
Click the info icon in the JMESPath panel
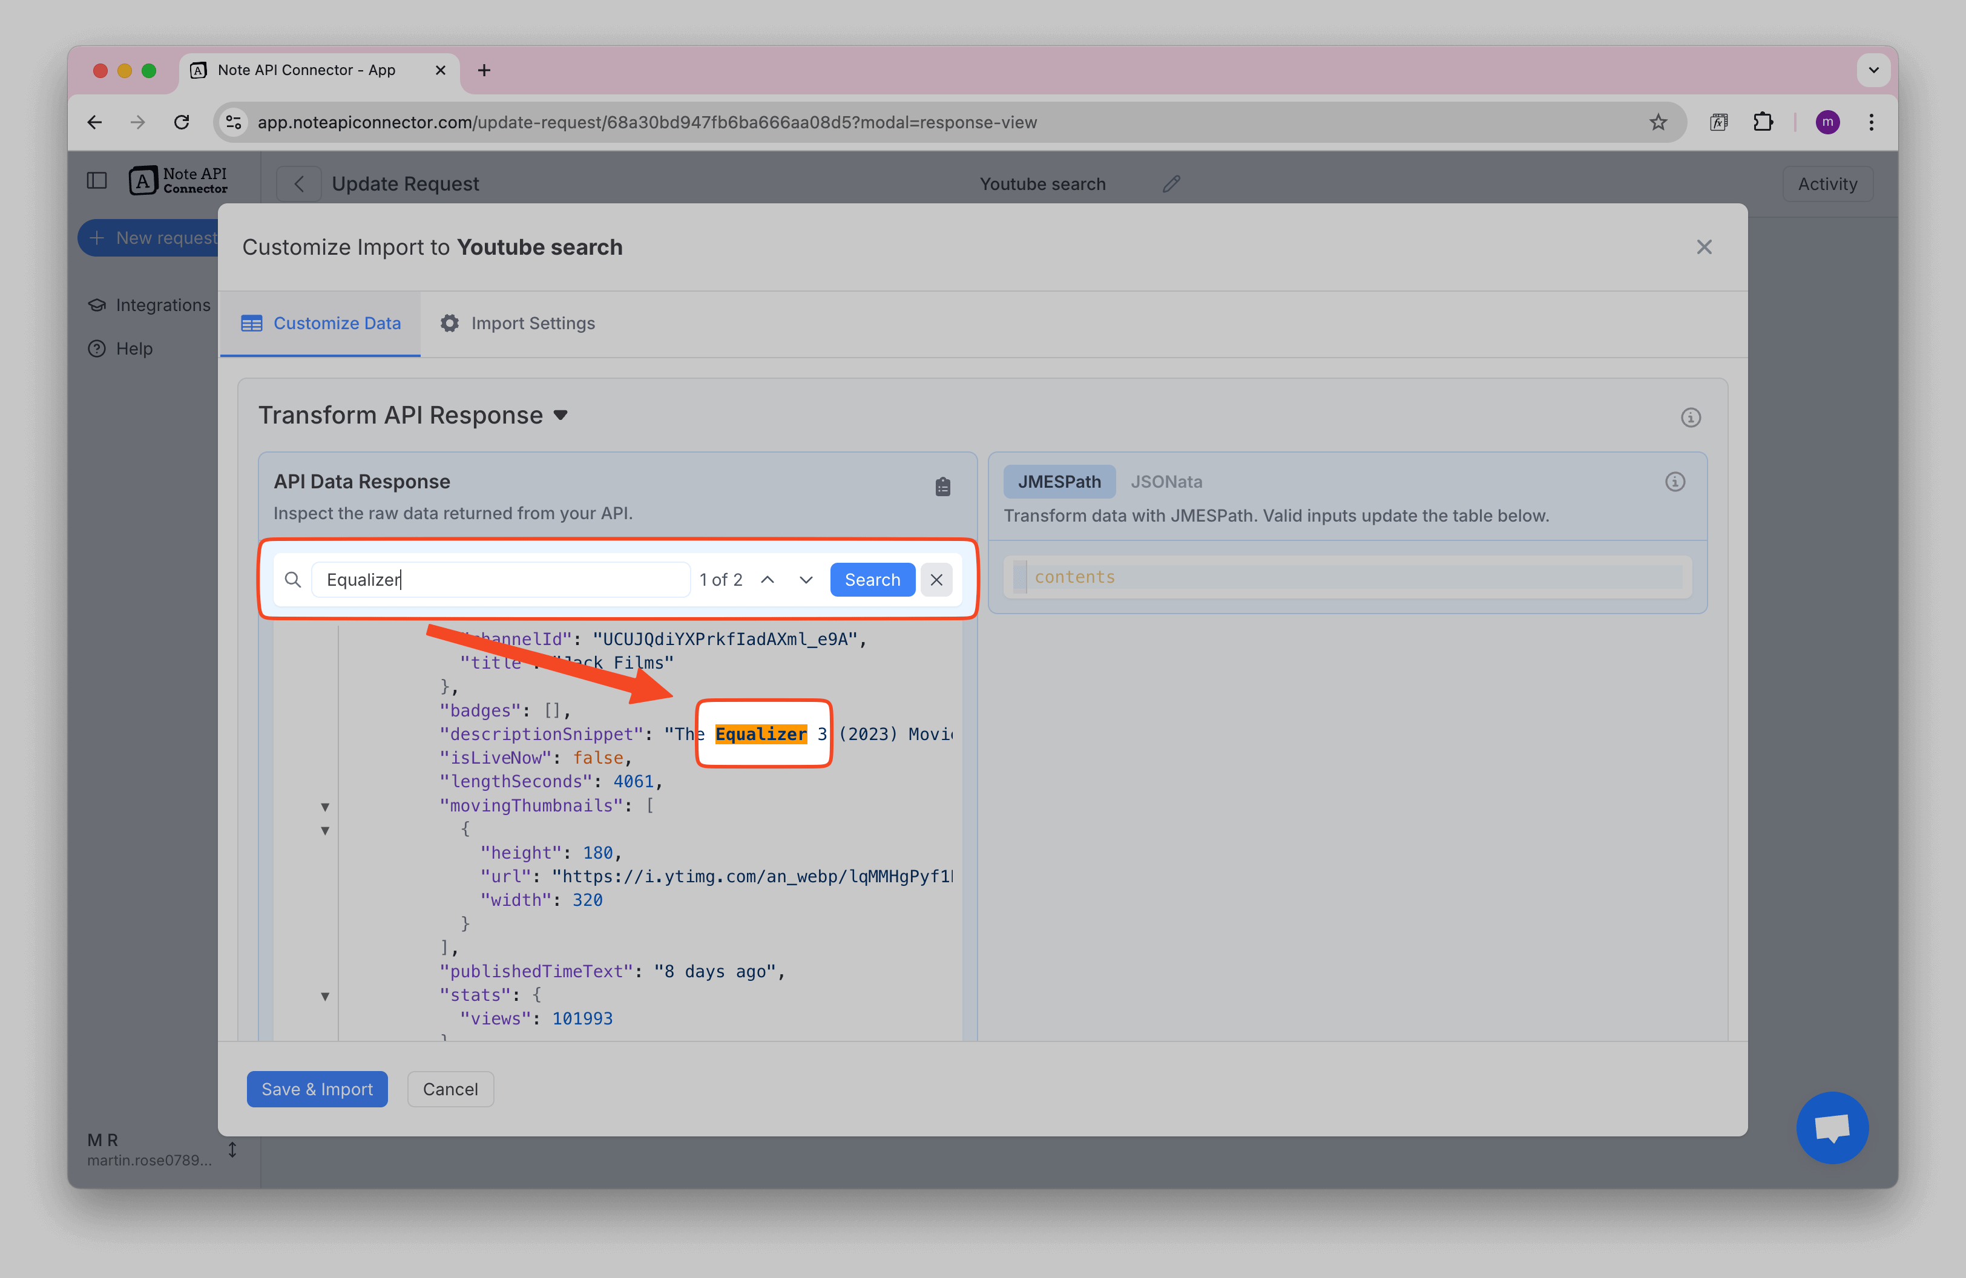1675,481
